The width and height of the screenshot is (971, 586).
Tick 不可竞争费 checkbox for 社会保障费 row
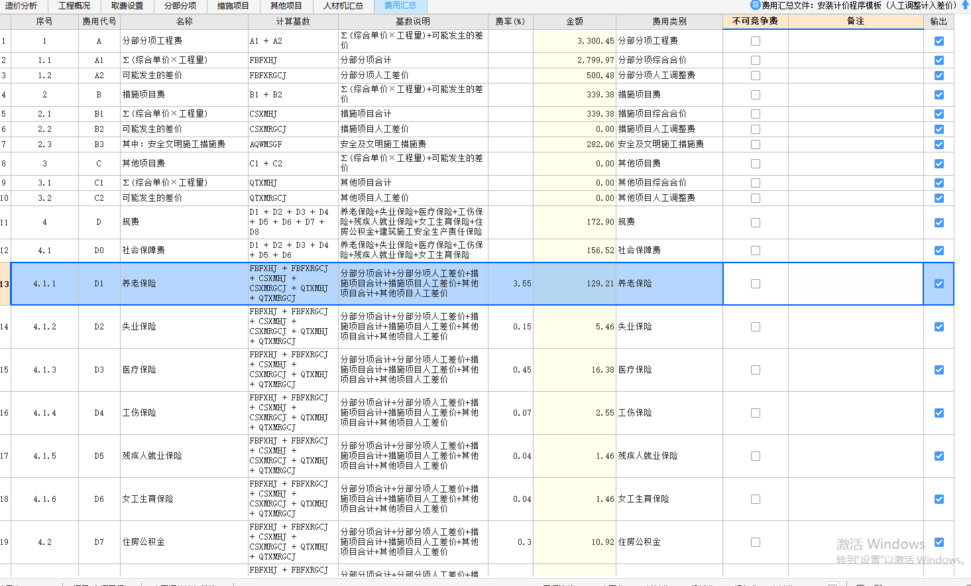[756, 251]
